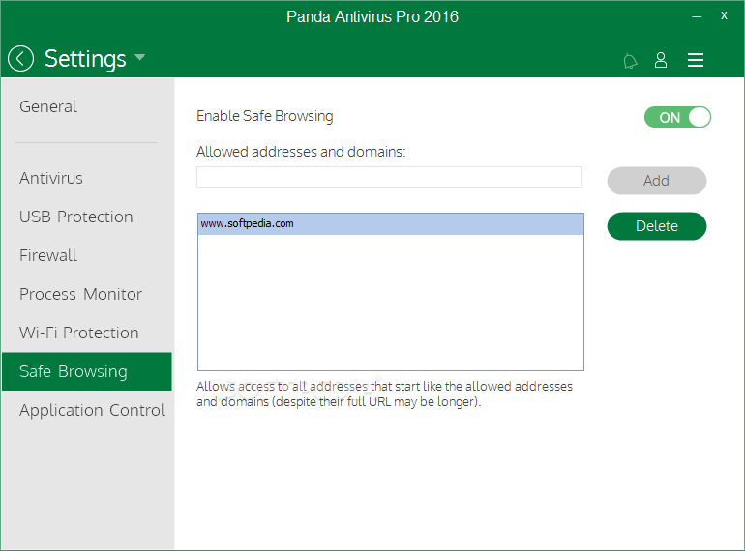Focus the allowed addresses input field

click(x=389, y=177)
